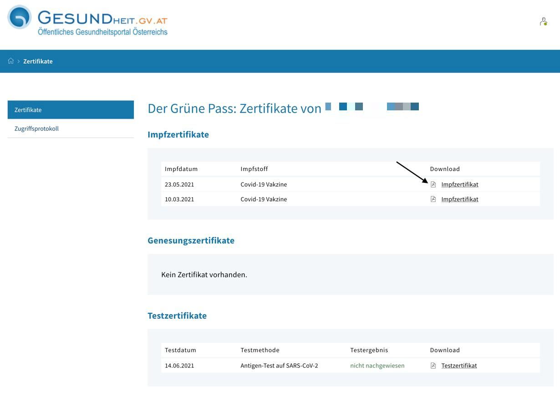Click the Impfzertifikate section heading
Image resolution: width=560 pixels, height=394 pixels.
[x=178, y=134]
